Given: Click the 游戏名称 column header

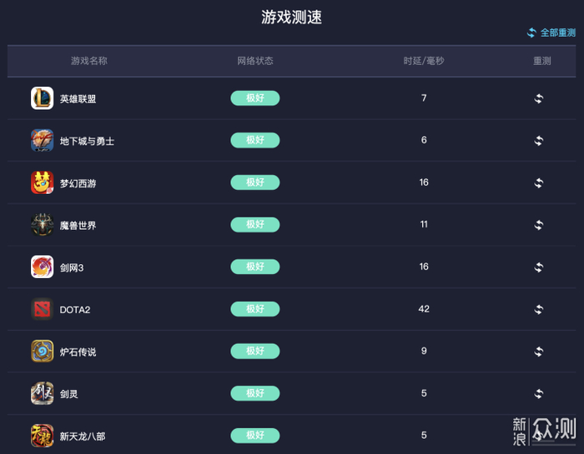Looking at the screenshot, I should 88,61.
